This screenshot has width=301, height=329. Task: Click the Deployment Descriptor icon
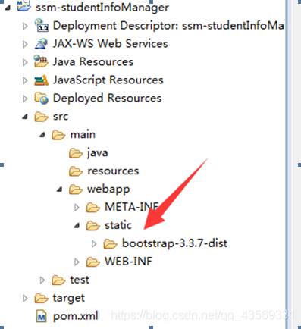[41, 25]
